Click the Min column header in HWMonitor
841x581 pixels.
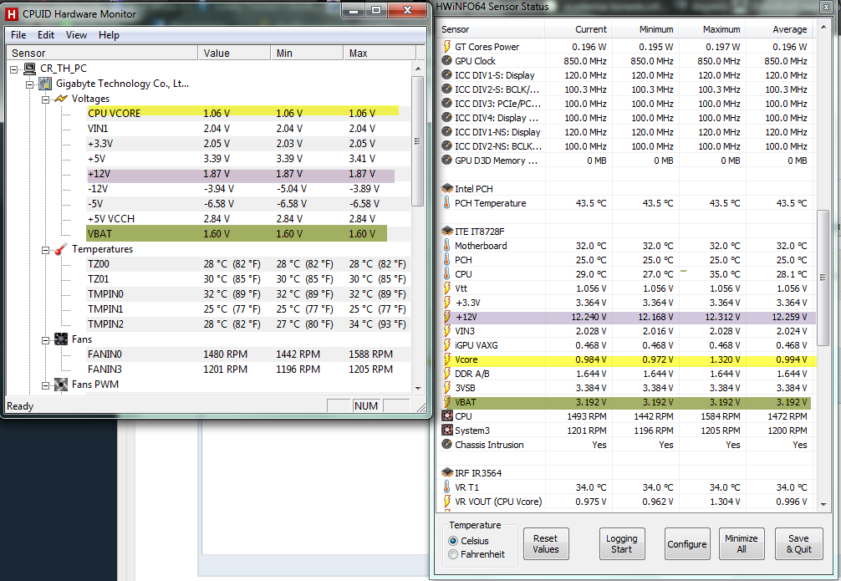(307, 54)
